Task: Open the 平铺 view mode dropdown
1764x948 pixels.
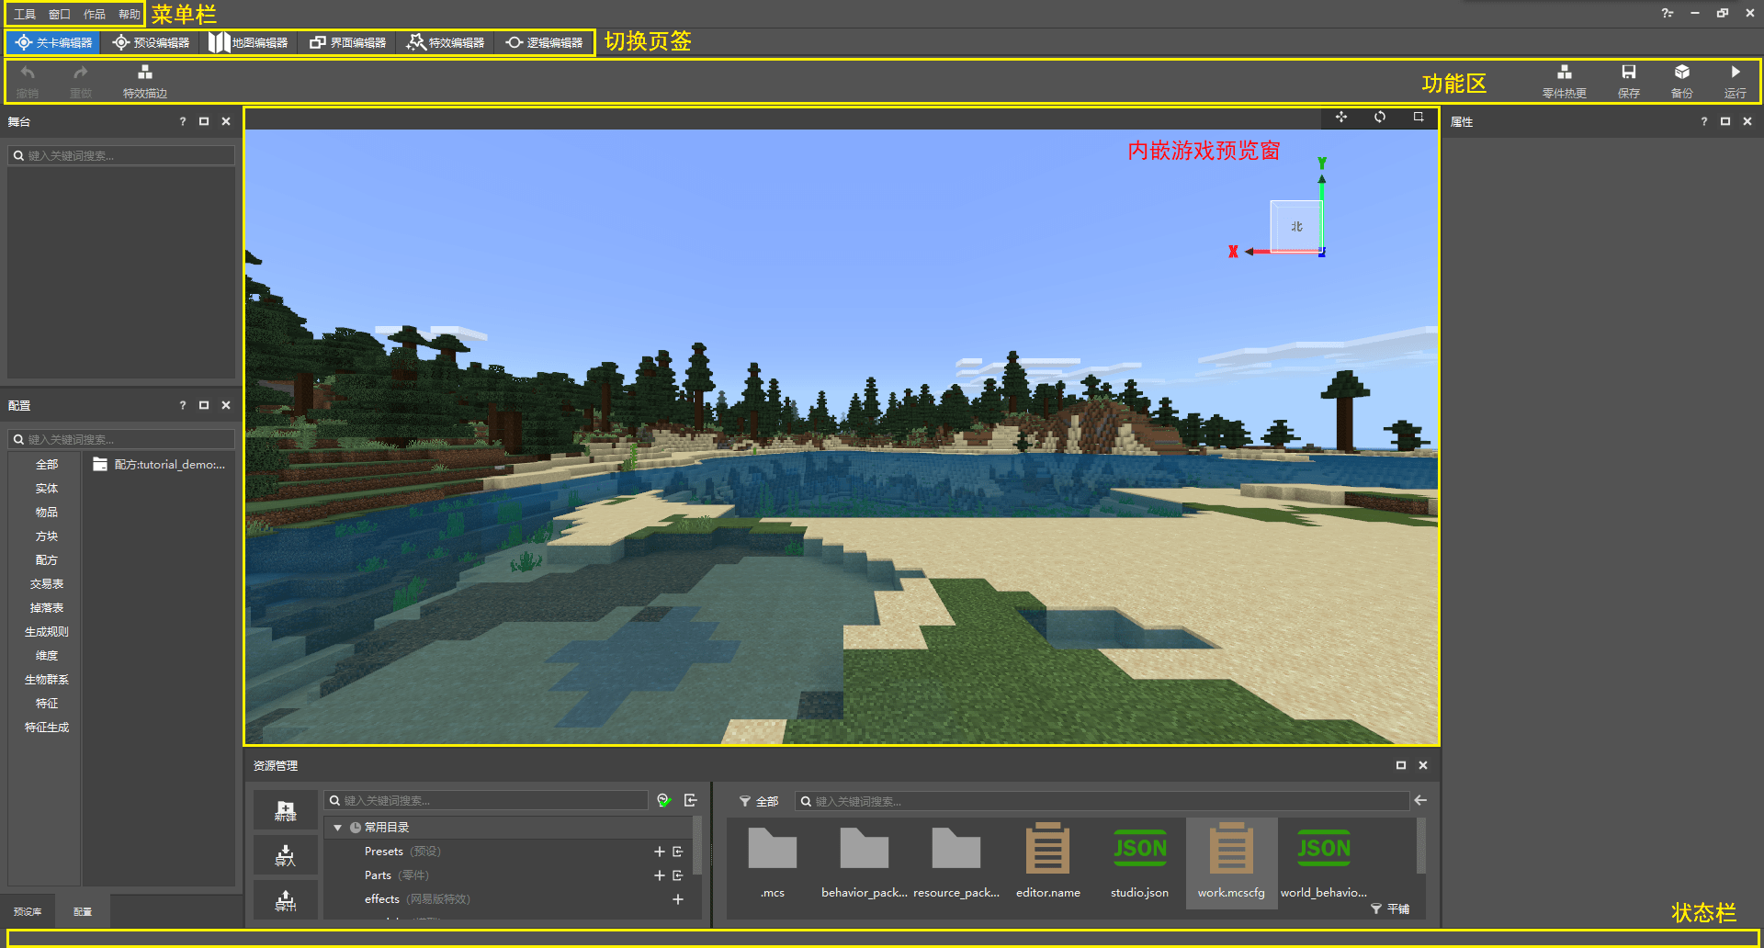Action: [1390, 908]
